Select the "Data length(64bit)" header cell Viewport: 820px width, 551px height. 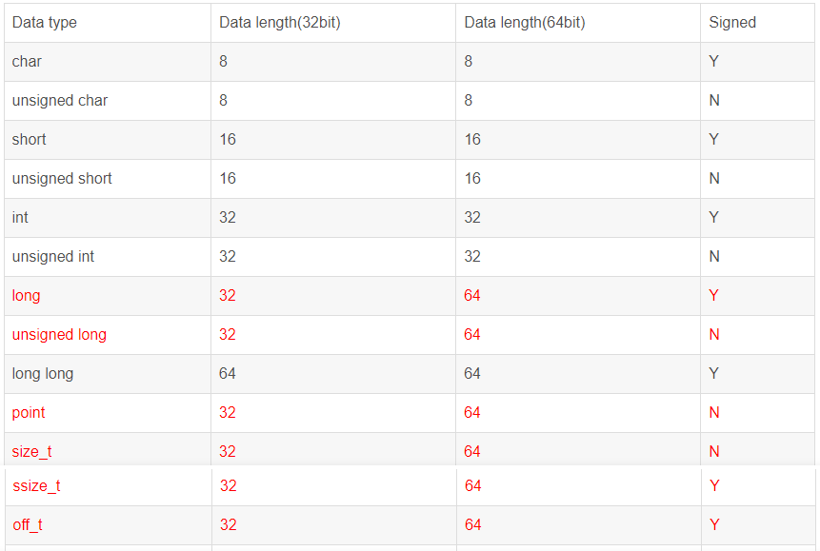[x=524, y=23]
